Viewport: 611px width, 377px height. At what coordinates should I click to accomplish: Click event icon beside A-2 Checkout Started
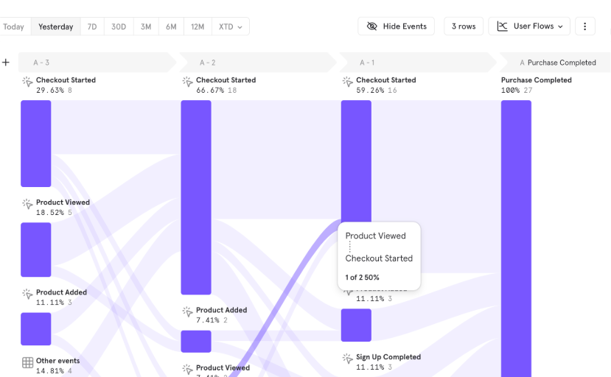(187, 82)
